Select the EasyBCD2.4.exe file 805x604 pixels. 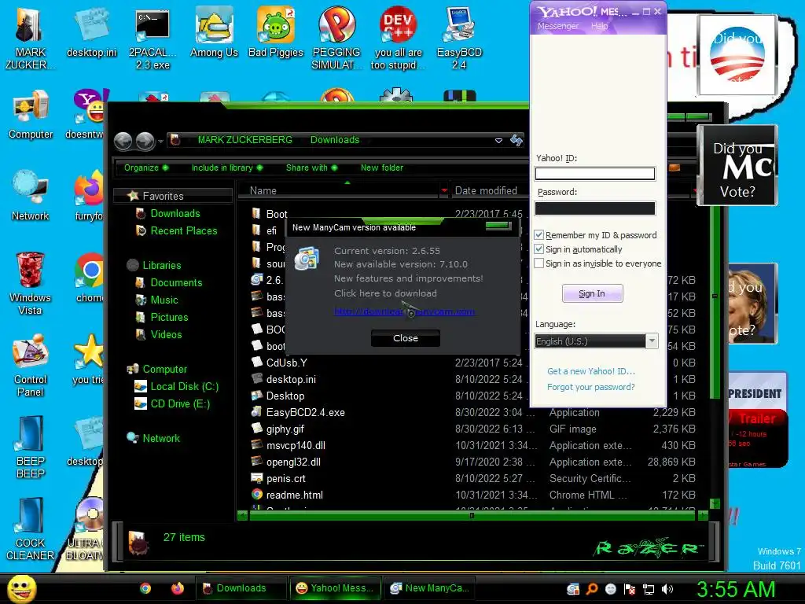coord(305,412)
